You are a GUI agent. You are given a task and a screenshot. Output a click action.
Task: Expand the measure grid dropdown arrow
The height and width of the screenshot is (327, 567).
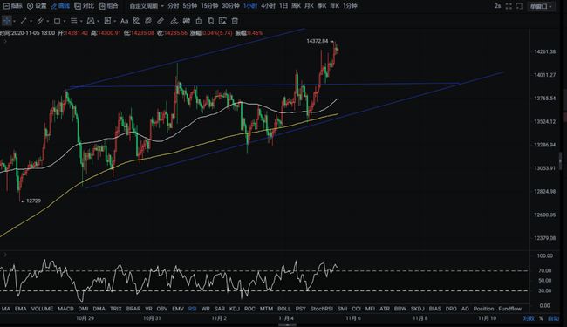114,21
